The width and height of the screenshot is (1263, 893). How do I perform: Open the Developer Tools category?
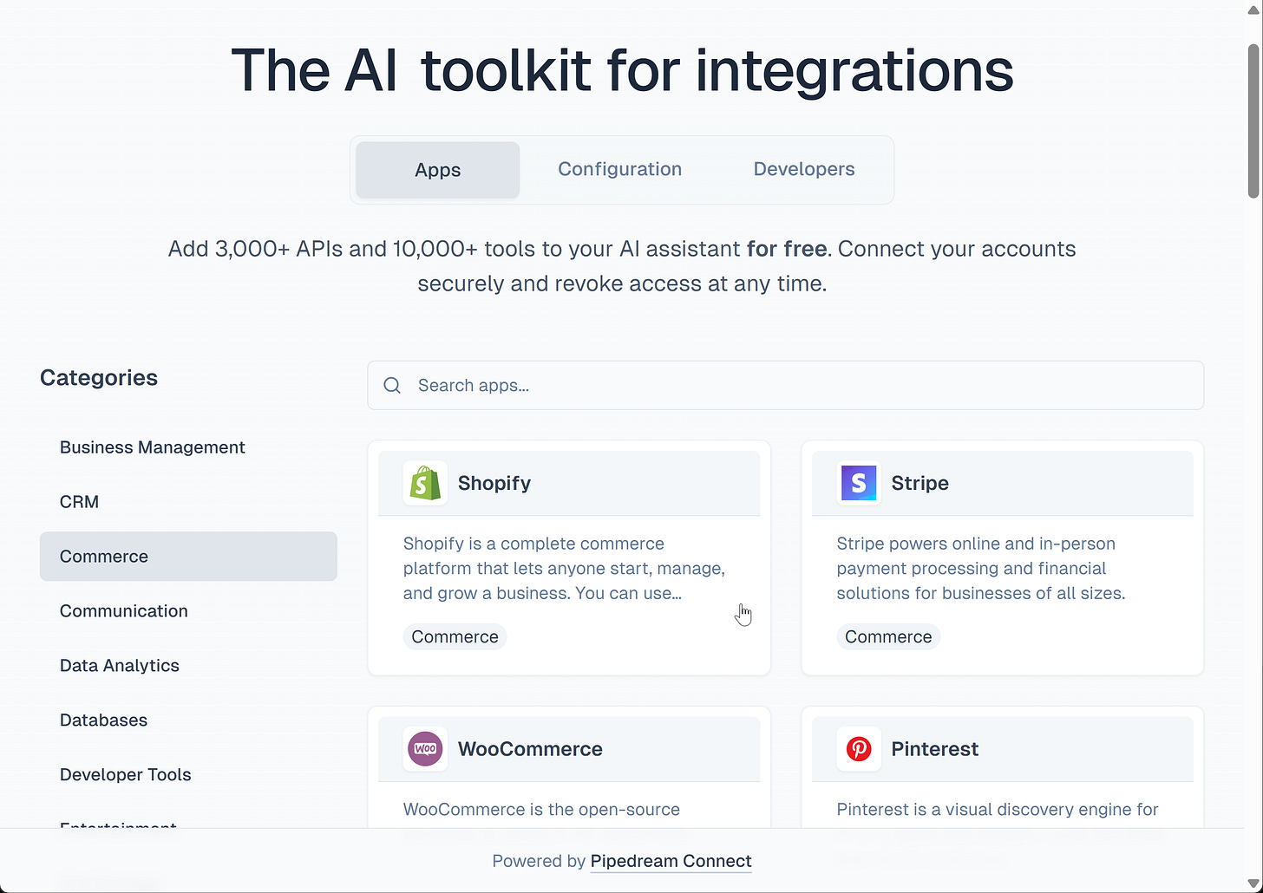(x=125, y=774)
